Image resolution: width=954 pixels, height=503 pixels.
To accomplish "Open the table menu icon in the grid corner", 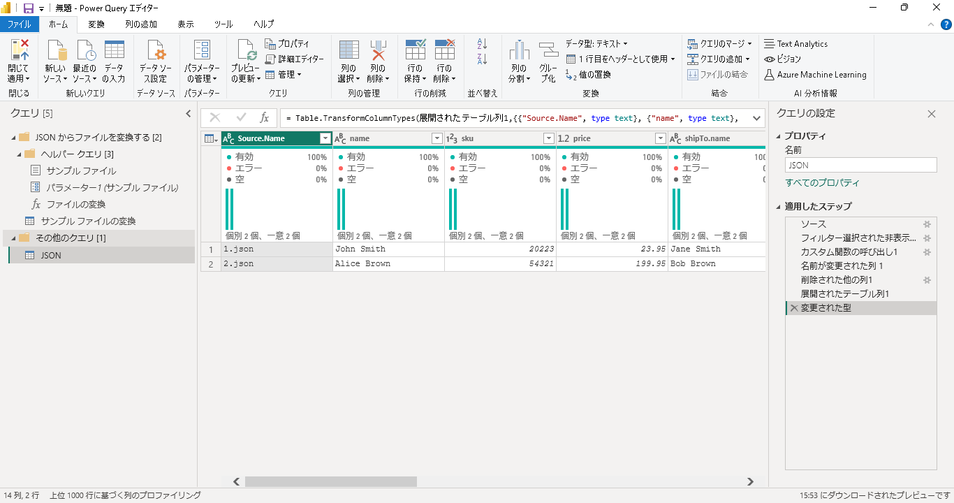I will (210, 138).
